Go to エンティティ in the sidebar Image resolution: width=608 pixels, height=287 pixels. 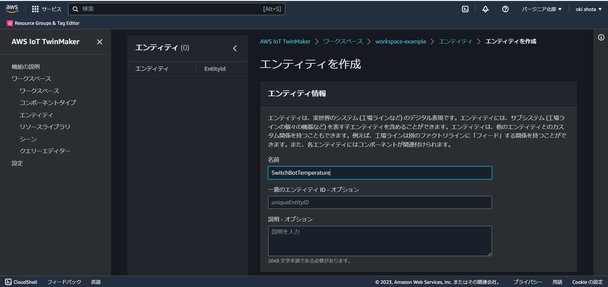(36, 115)
